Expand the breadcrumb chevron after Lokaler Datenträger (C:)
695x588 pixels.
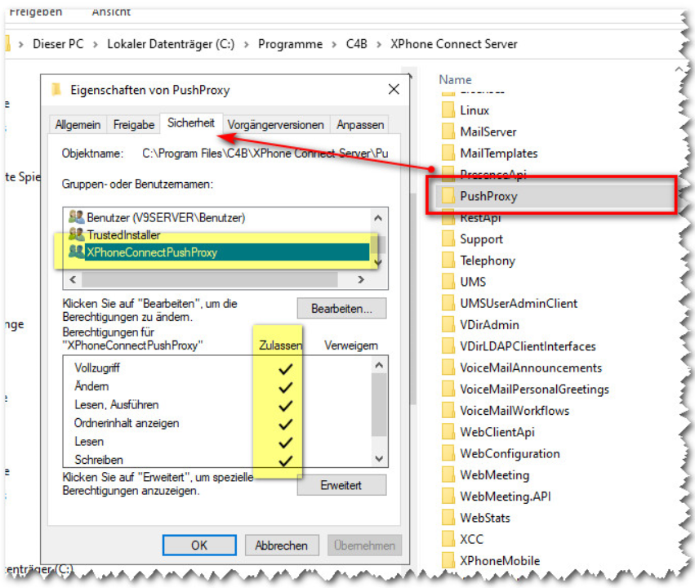(x=246, y=44)
